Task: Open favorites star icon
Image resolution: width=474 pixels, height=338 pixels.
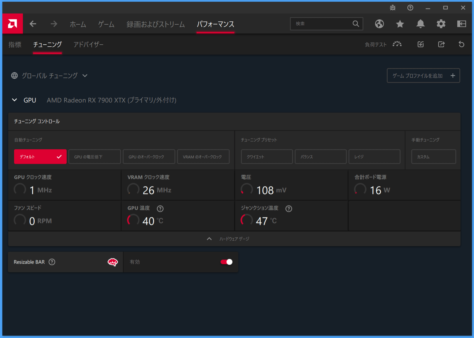Action: (x=400, y=24)
